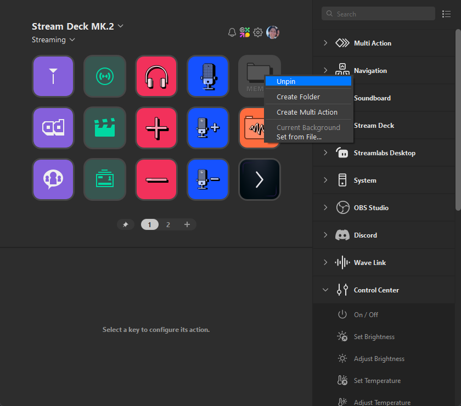Select the Adjust Temperature action
Screen dimensions: 461x406
pyautogui.click(x=384, y=401)
